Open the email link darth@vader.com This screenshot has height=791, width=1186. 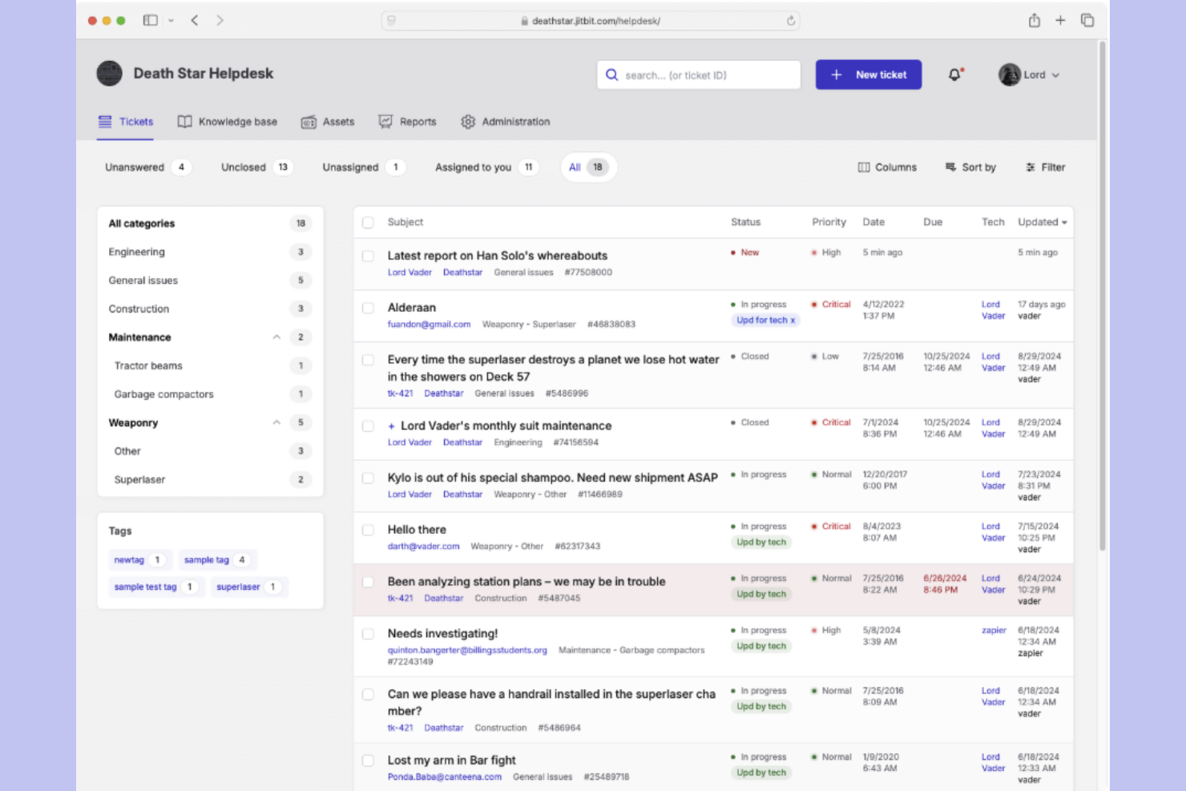(423, 546)
